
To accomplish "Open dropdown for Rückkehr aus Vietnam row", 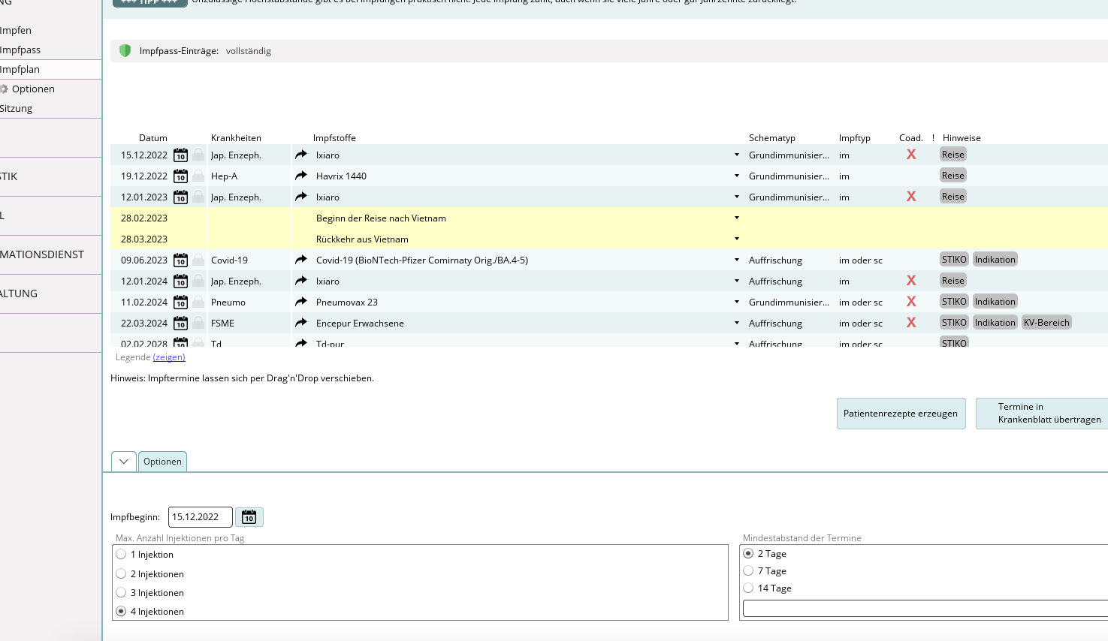I will point(737,239).
